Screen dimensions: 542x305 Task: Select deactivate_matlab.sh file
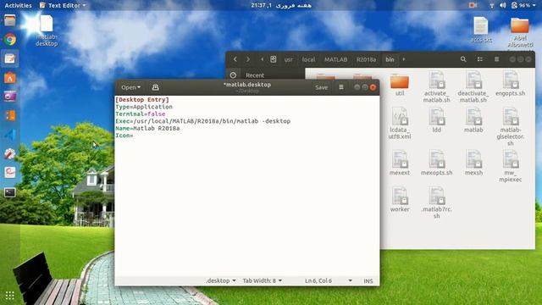coord(473,86)
